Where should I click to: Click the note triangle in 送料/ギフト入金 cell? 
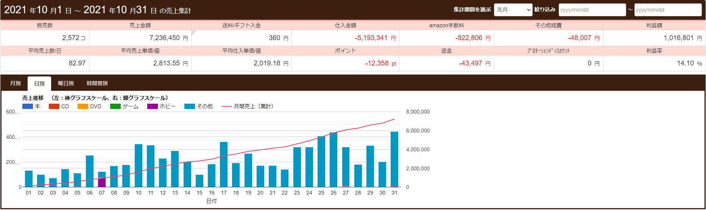[193, 33]
